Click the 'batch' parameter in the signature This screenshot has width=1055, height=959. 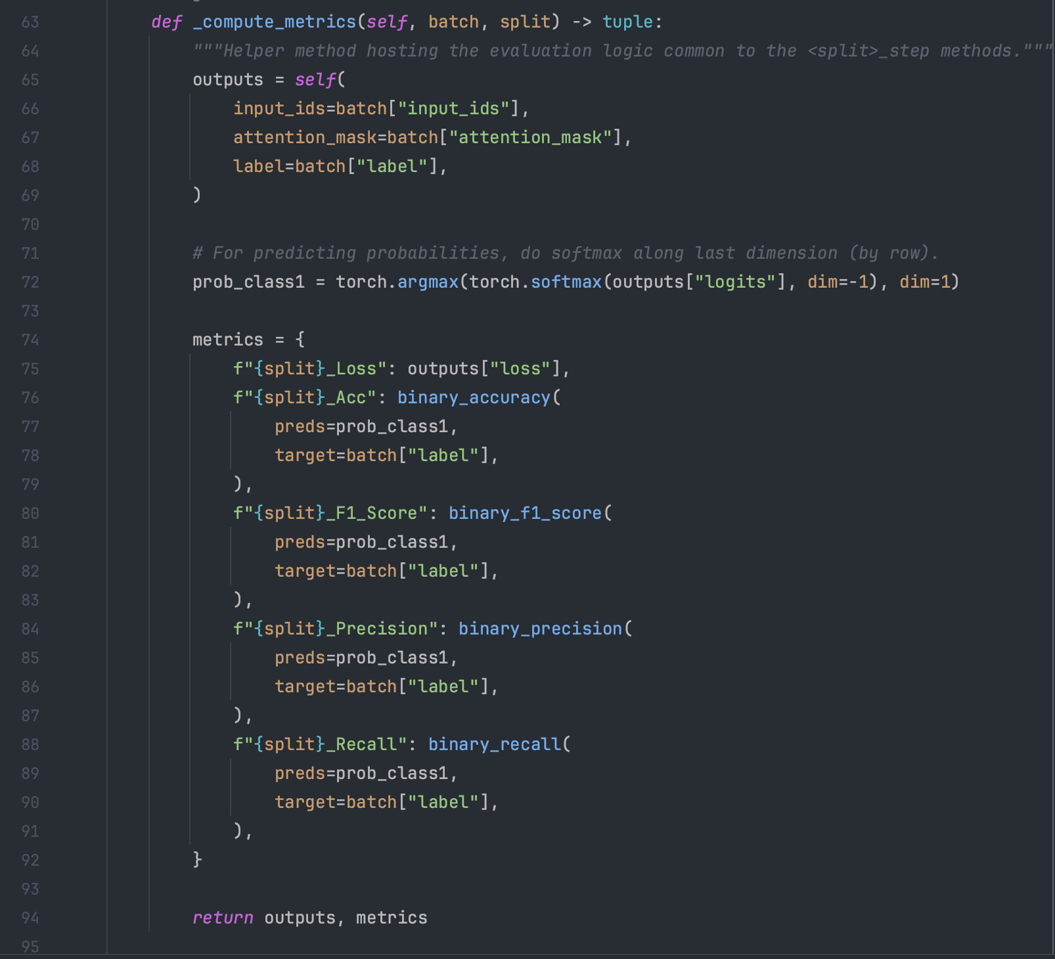pyautogui.click(x=453, y=22)
